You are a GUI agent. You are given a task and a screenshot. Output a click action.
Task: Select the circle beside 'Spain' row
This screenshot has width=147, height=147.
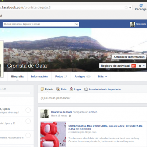28,110
